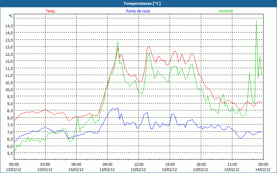The height and width of the screenshot is (173, 277).
Task: Click the 06:00 time axis label
Action: (x=76, y=165)
